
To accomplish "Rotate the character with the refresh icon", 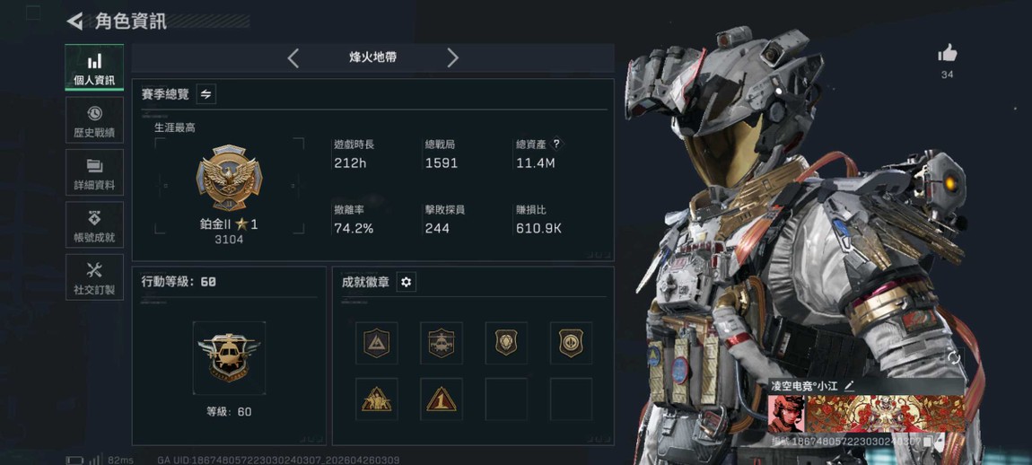I will click(x=954, y=358).
